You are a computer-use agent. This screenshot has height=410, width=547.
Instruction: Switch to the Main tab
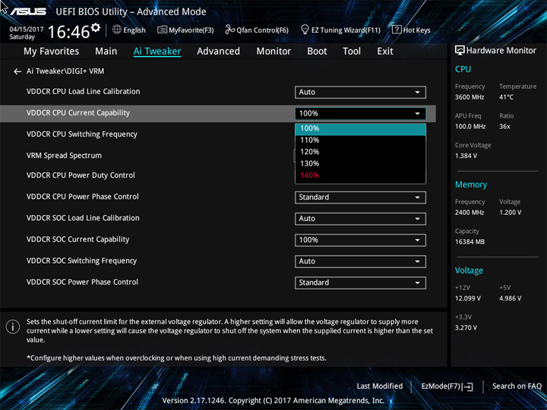106,52
